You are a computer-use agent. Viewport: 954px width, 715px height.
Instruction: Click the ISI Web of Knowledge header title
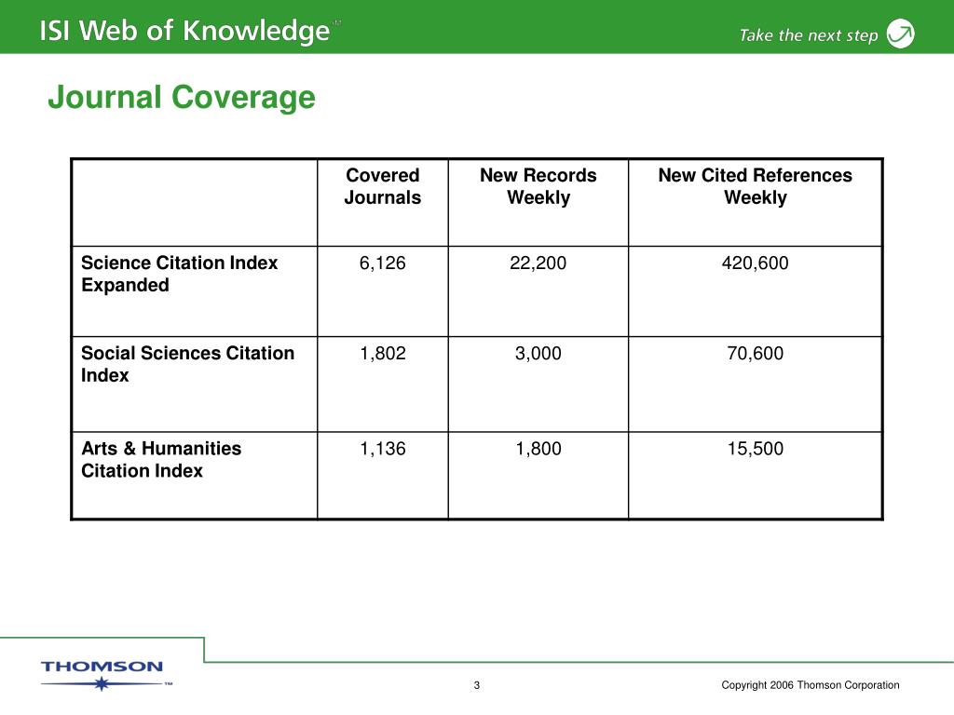click(185, 31)
